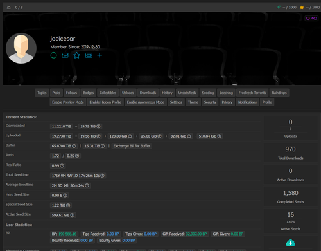Open the Badges menu button

click(89, 93)
